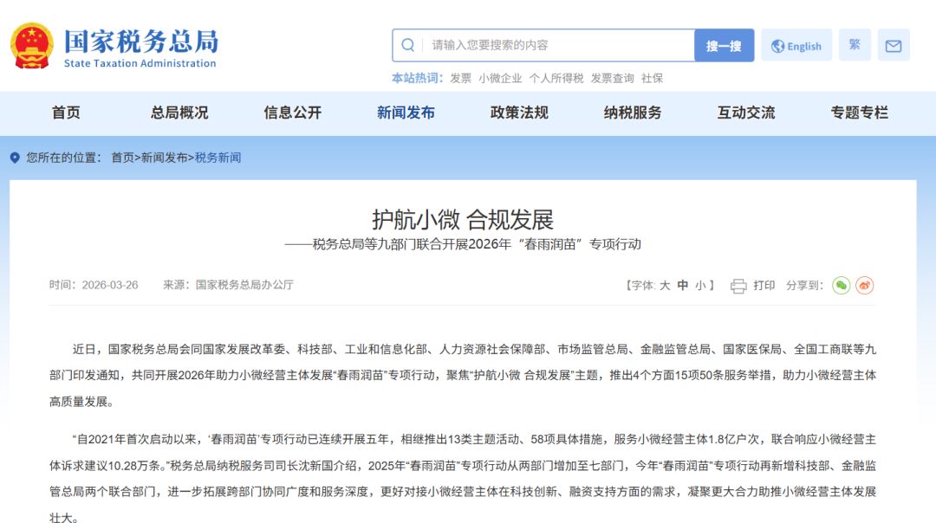The height and width of the screenshot is (523, 936).
Task: Open the 信息公开 navigation menu
Action: pos(293,113)
